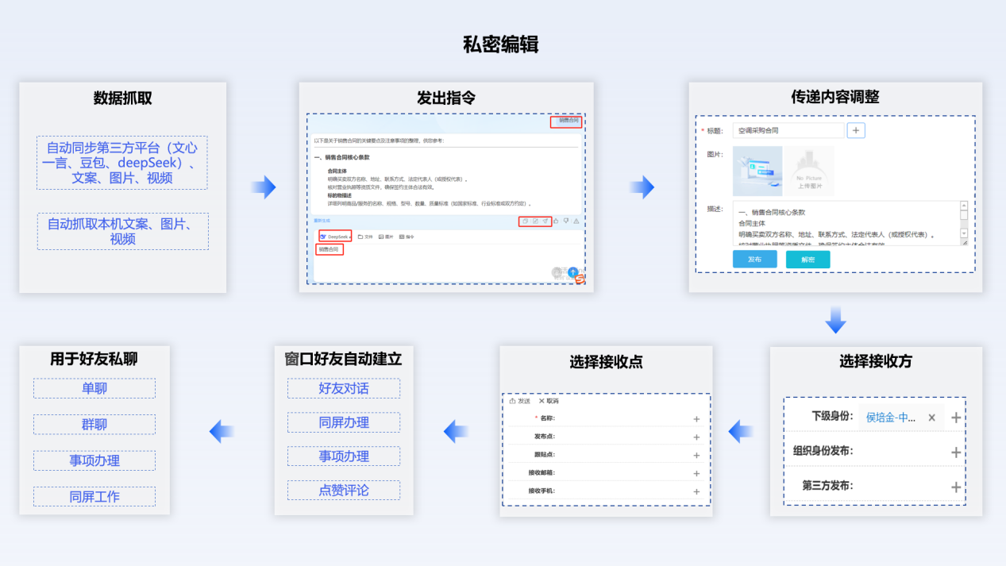1006x566 pixels.
Task: Open the DeepSeek model dropdown
Action: point(335,237)
